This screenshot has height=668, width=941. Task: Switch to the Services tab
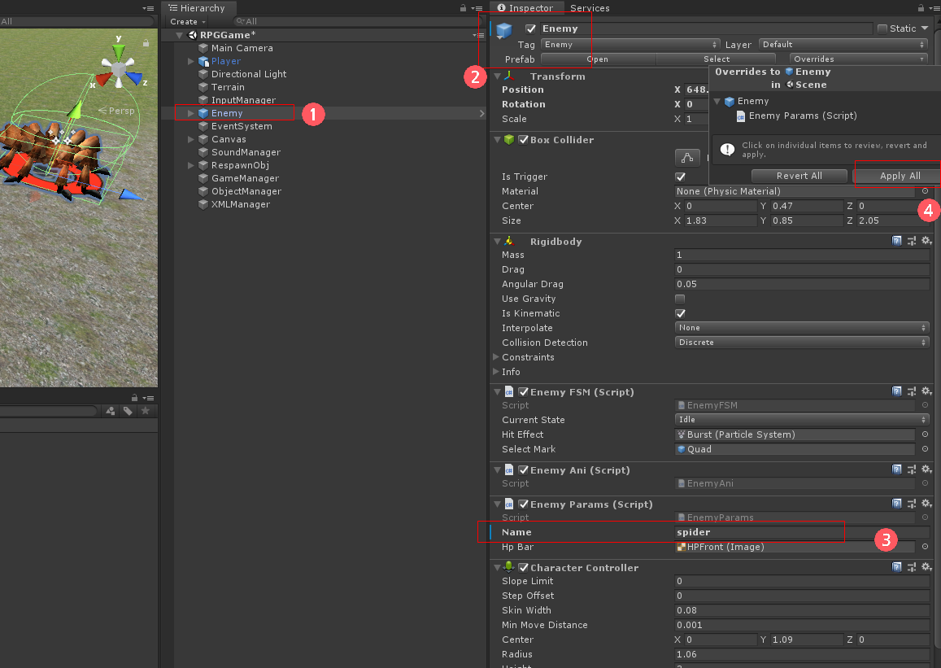(x=590, y=8)
